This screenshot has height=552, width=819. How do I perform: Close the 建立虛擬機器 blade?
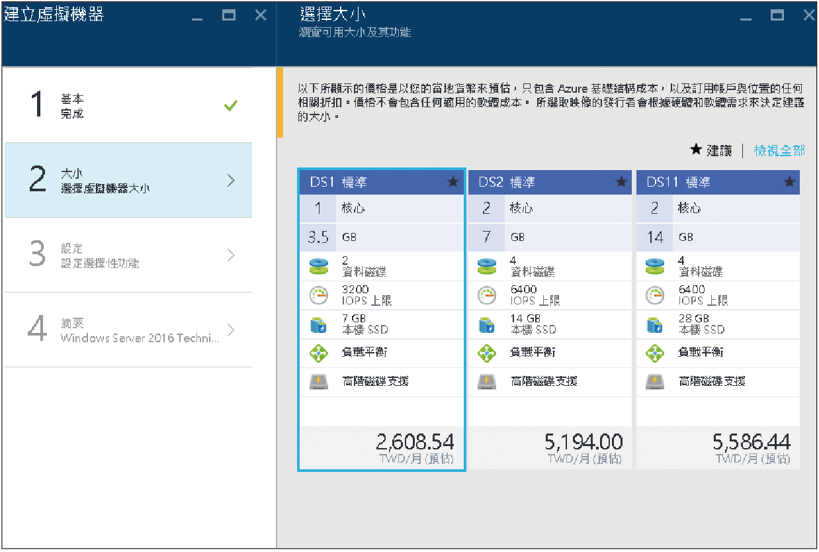[x=261, y=15]
